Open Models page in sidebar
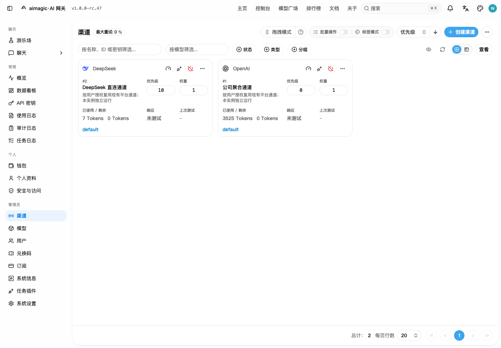501x348 pixels. [36, 228]
